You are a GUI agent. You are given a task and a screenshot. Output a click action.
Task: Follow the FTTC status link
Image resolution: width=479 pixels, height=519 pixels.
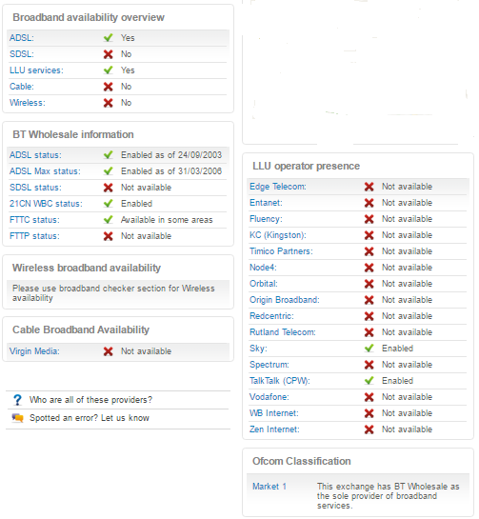(34, 220)
